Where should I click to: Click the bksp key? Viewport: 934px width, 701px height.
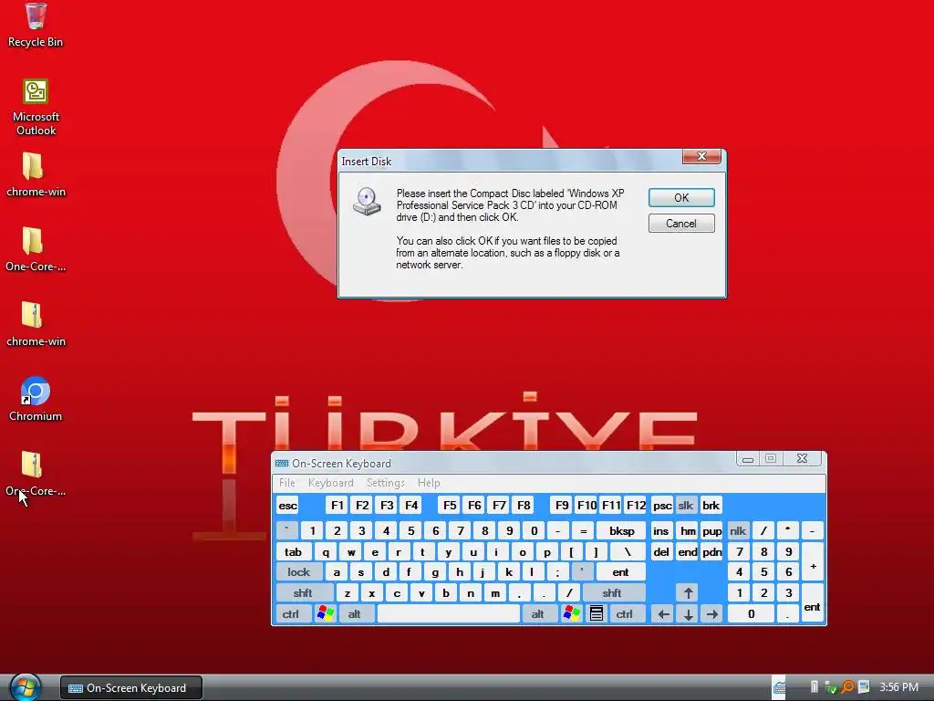click(x=622, y=530)
